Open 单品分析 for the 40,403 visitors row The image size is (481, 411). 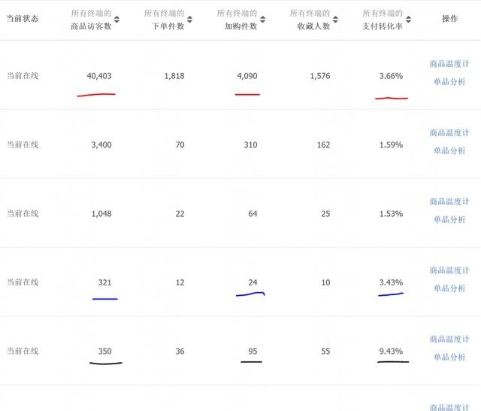(x=449, y=82)
